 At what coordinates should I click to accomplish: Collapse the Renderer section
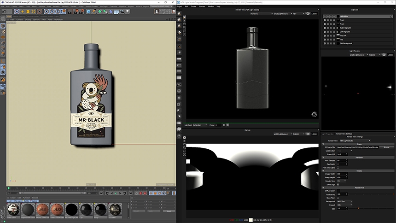(x=323, y=157)
